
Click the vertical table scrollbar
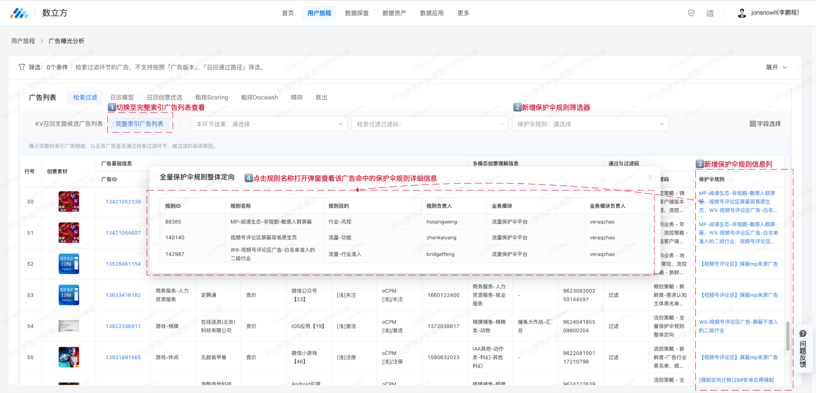point(787,335)
